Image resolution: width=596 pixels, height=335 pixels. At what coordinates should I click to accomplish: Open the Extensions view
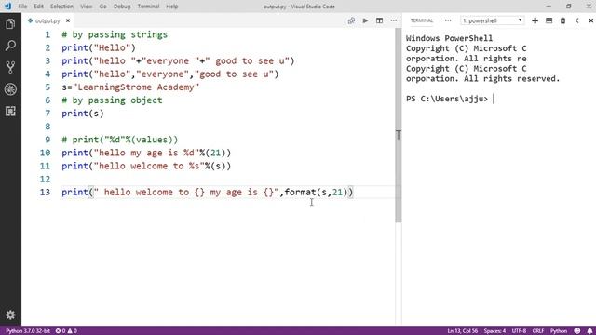10,111
